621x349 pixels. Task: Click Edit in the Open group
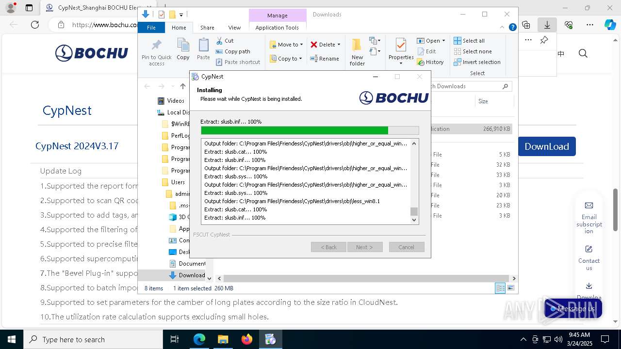(426, 51)
